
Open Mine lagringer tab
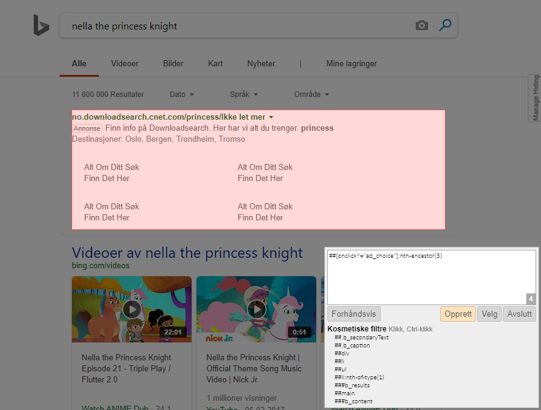pyautogui.click(x=352, y=63)
